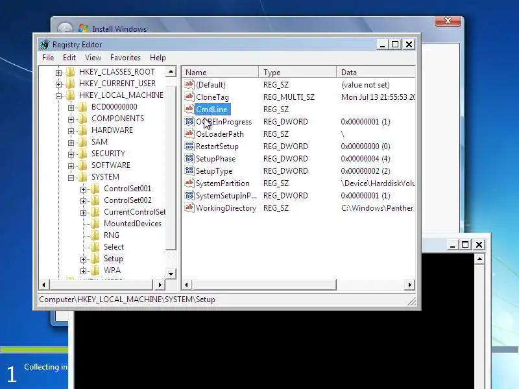Click the RestartSetup DWORD value icon

[189, 146]
